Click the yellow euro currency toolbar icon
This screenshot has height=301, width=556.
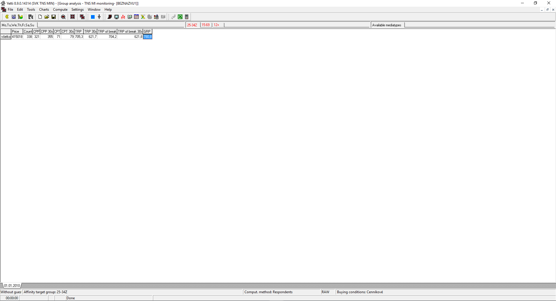point(7,17)
